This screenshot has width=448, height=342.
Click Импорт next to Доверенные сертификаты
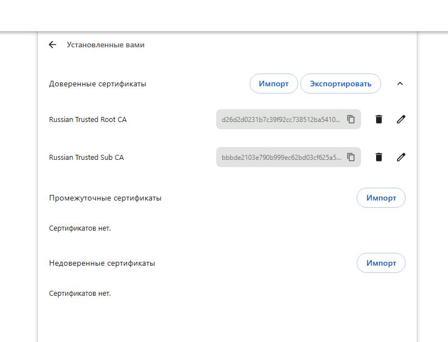(274, 84)
